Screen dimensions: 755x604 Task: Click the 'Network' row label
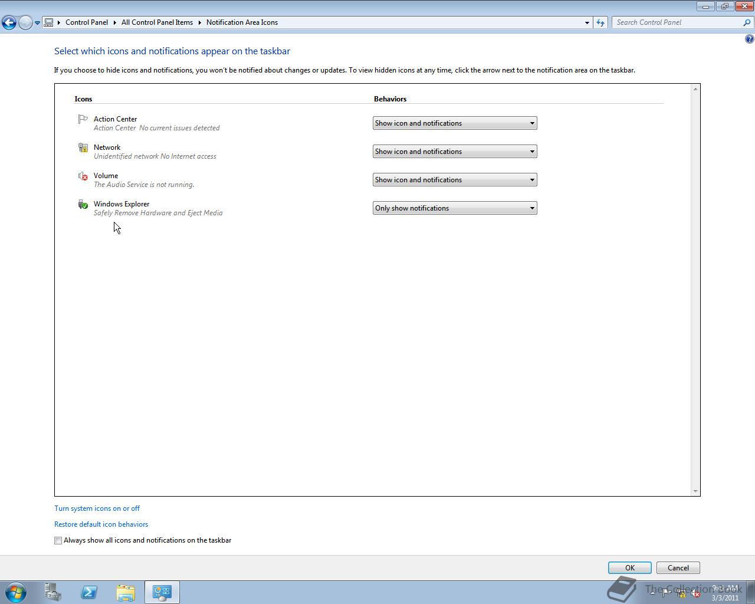tap(107, 147)
